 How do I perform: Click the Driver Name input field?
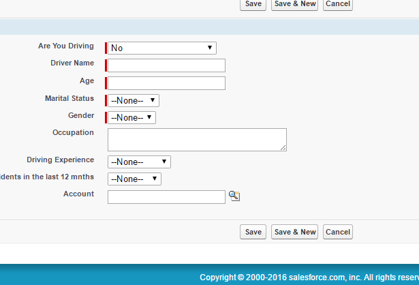[166, 65]
